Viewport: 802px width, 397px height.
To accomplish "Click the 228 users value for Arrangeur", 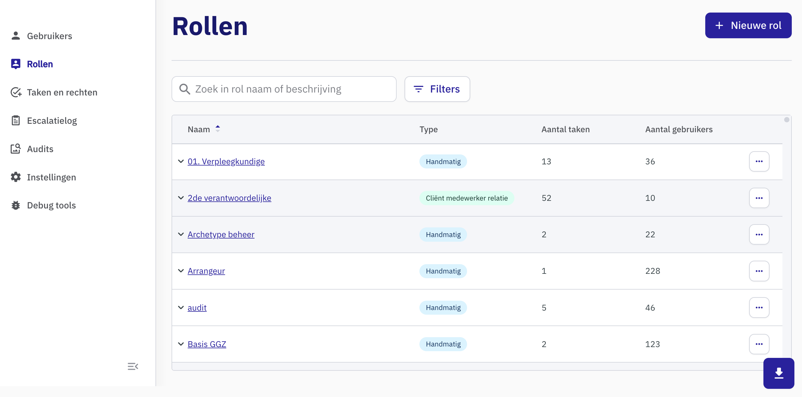I will coord(653,271).
